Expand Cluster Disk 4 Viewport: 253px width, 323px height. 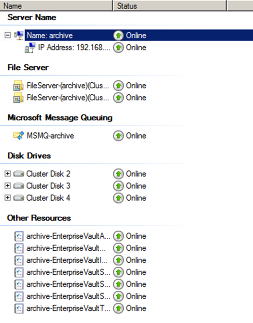coord(8,198)
